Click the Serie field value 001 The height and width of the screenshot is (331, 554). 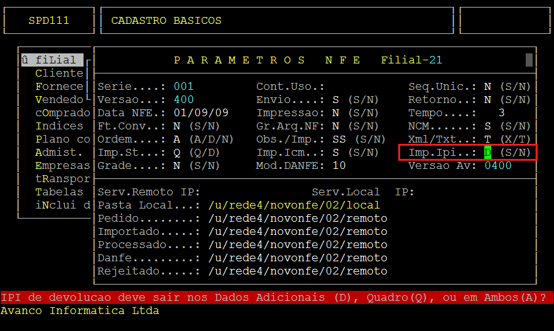point(183,87)
